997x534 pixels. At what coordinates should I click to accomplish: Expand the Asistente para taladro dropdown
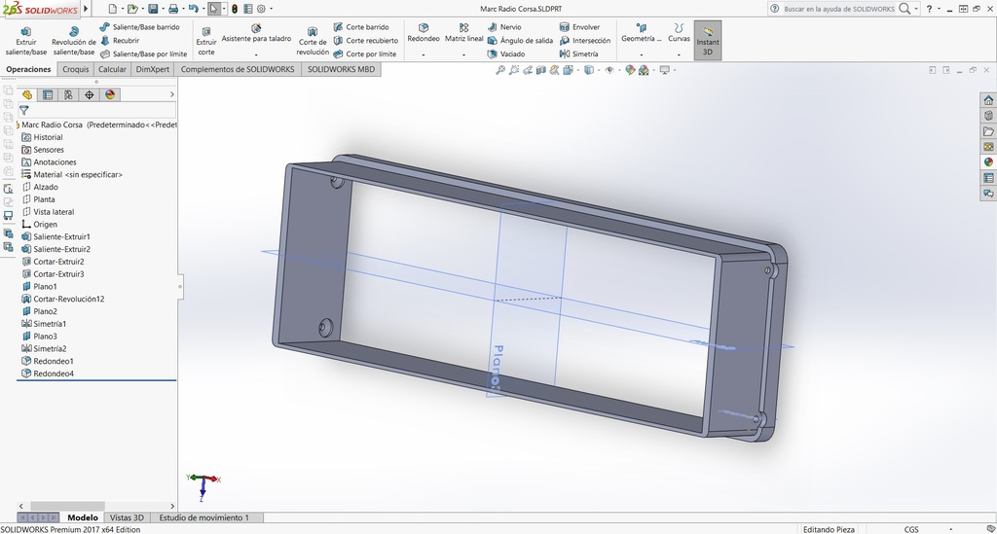point(256,54)
